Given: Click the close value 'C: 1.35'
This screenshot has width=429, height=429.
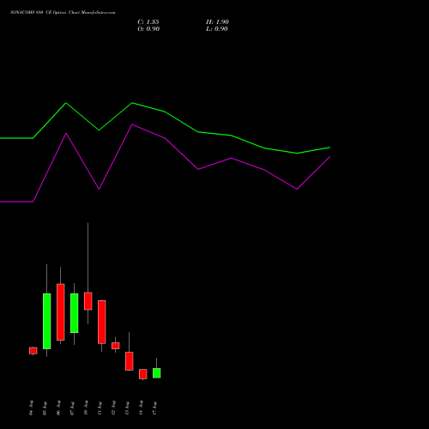Looking at the screenshot, I should [148, 22].
